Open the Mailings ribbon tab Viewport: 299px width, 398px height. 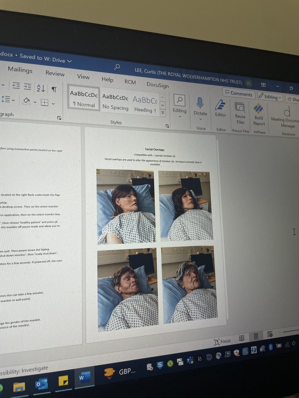coord(20,70)
